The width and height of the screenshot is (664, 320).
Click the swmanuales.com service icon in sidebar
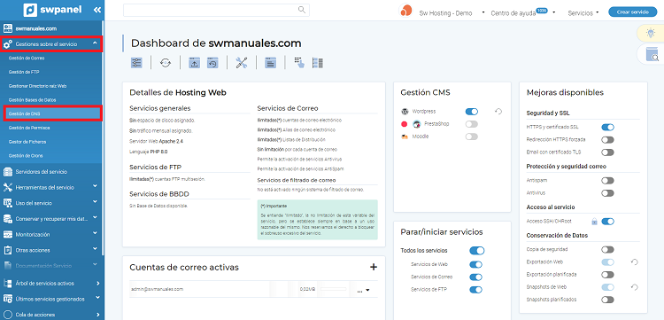[8, 28]
